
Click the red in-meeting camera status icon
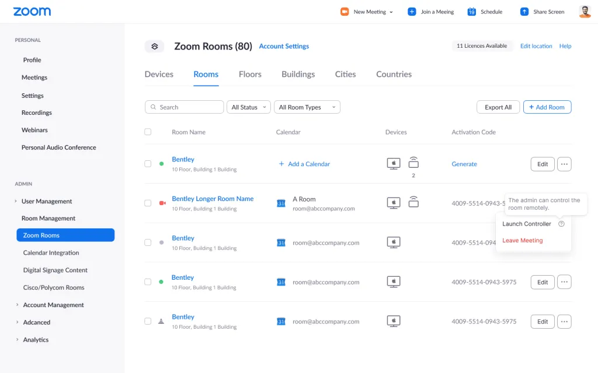[x=162, y=203]
